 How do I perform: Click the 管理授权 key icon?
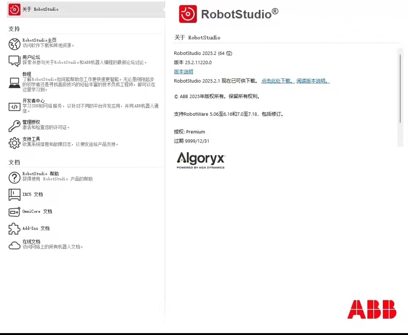pyautogui.click(x=14, y=126)
